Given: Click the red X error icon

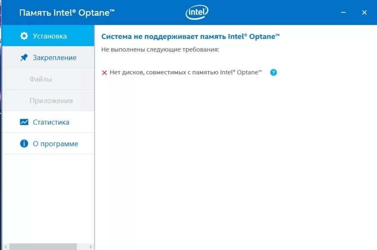Looking at the screenshot, I should (104, 73).
